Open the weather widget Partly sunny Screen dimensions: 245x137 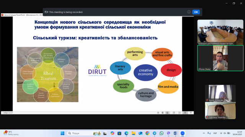[x=11, y=133]
